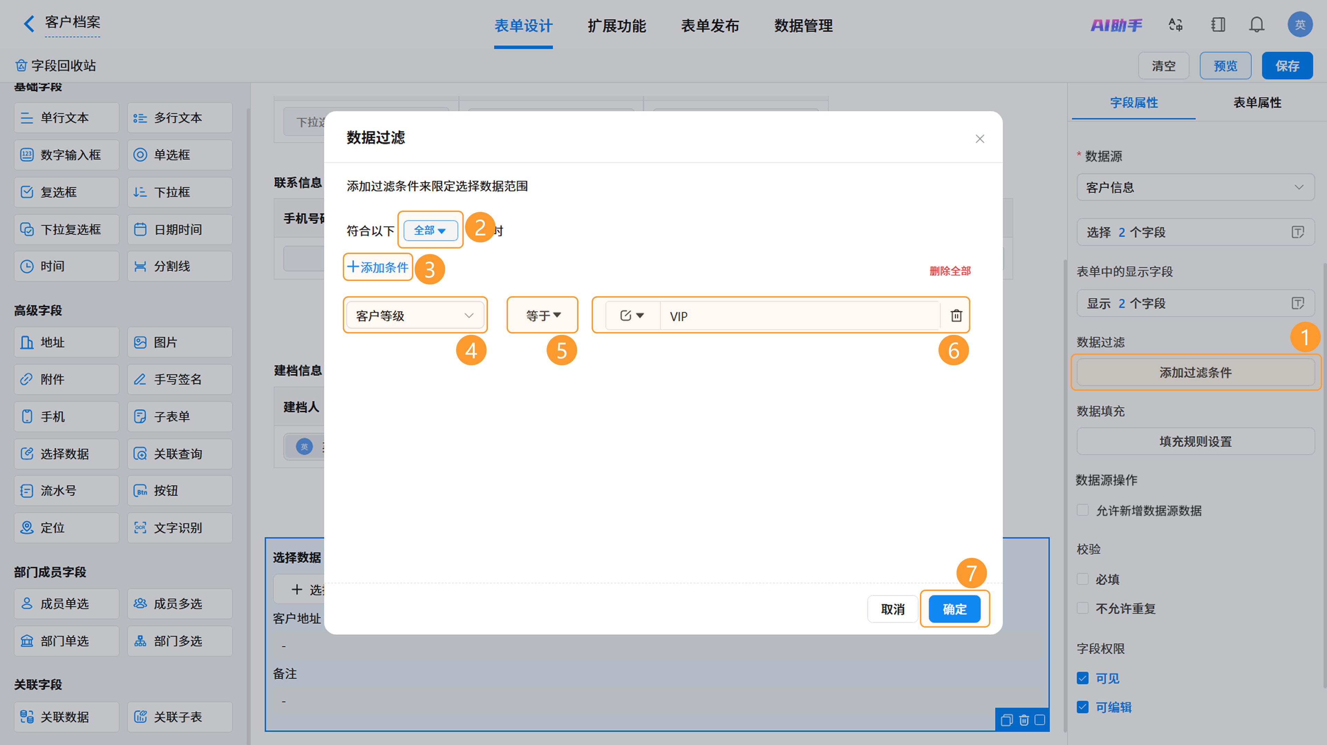Switch to the 表单发布 tab
This screenshot has width=1327, height=745.
(710, 26)
